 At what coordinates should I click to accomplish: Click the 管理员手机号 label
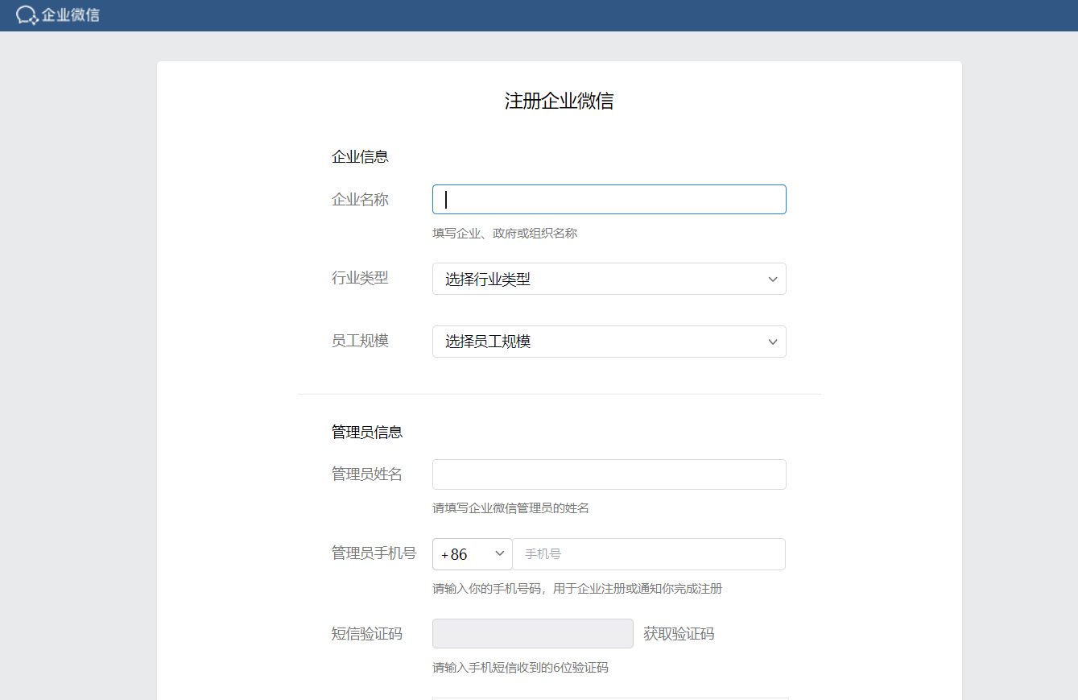[374, 553]
